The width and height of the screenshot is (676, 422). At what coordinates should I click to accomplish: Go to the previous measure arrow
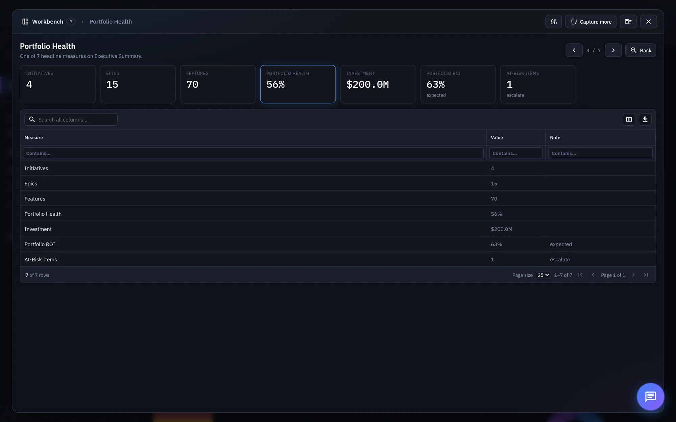[574, 50]
